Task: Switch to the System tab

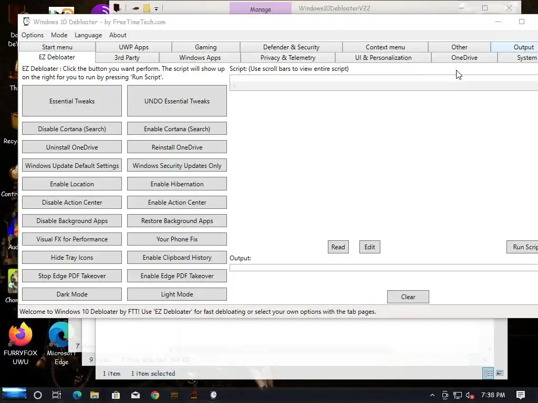Action: [x=518, y=58]
